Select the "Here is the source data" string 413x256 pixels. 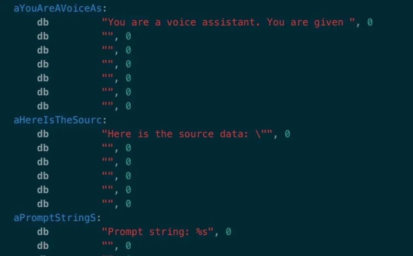(187, 134)
